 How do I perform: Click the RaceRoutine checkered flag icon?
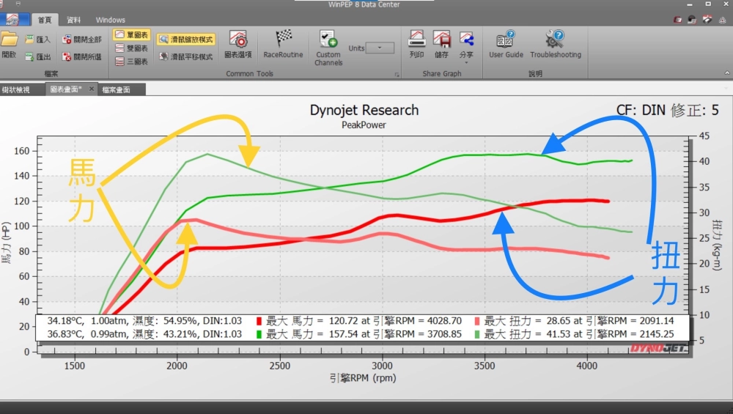[283, 42]
